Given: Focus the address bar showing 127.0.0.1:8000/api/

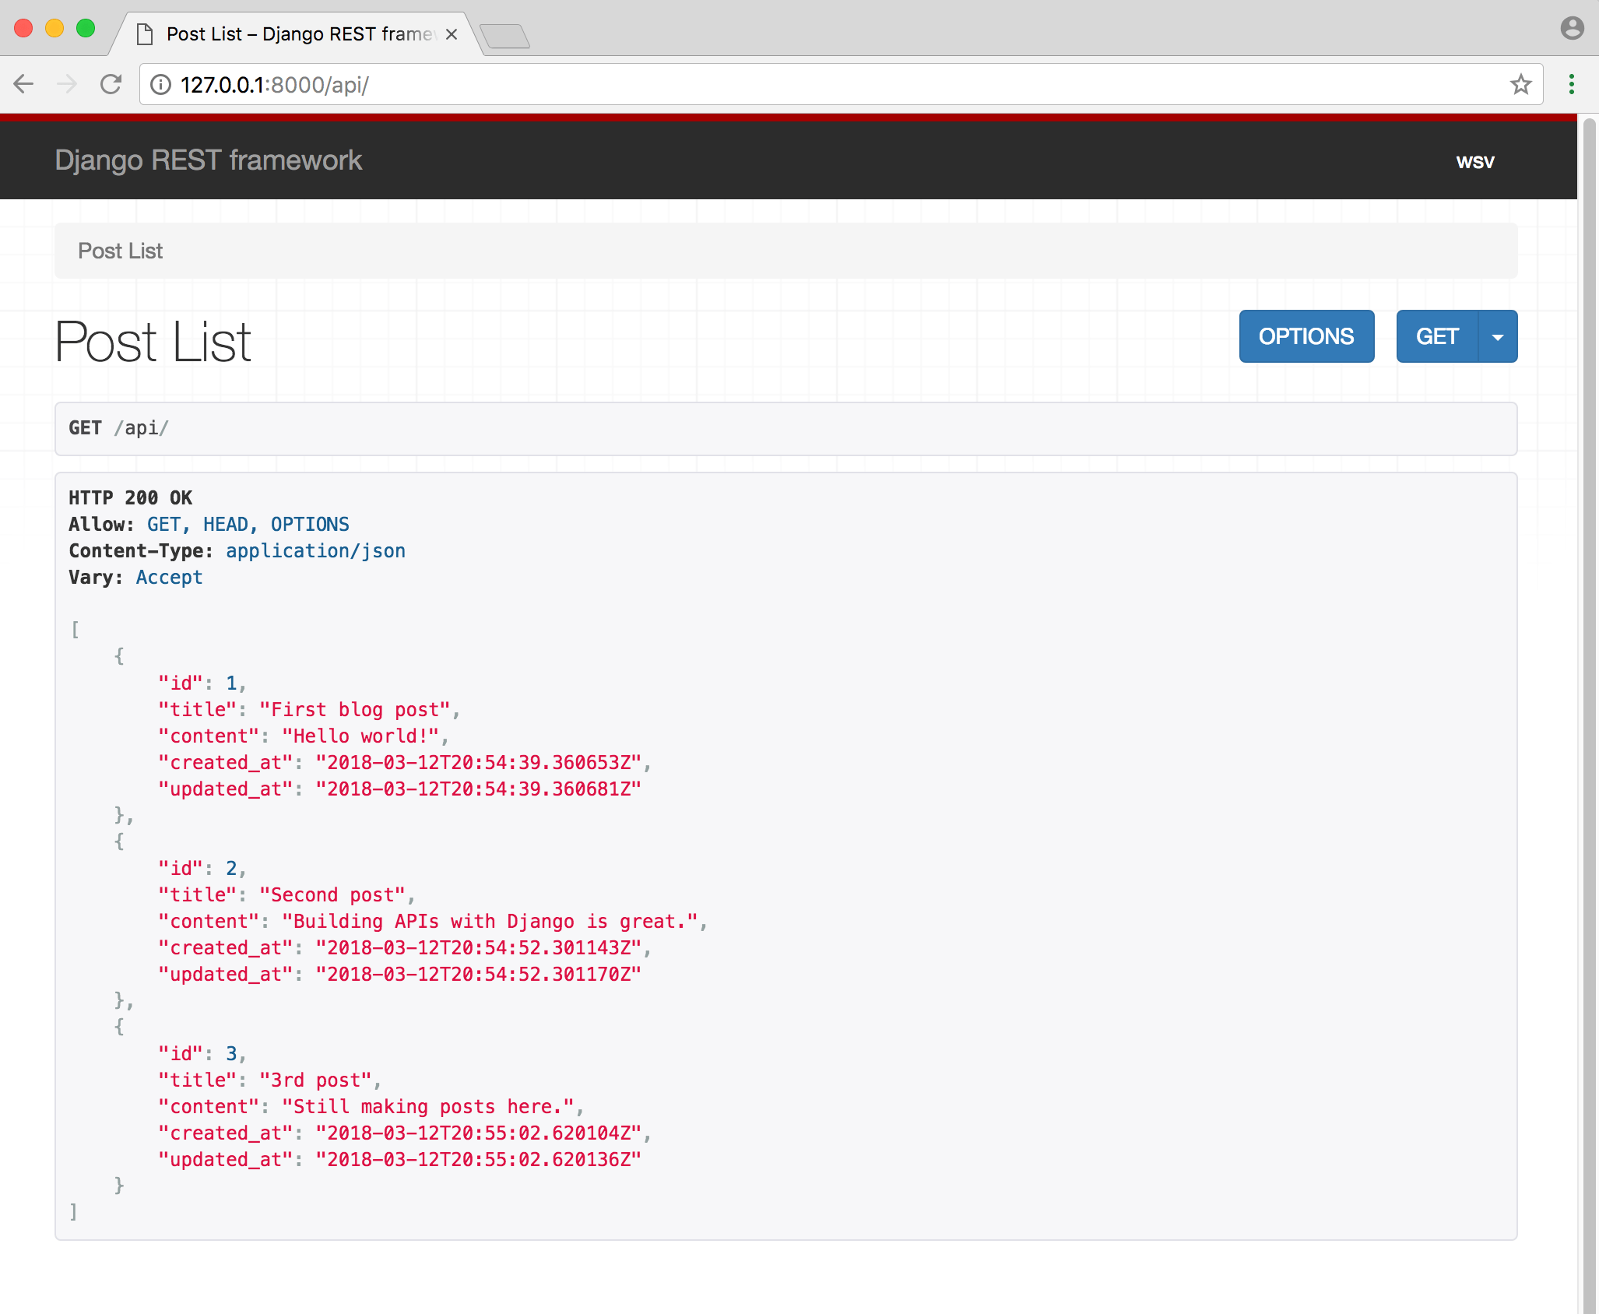Looking at the screenshot, I should pos(841,84).
